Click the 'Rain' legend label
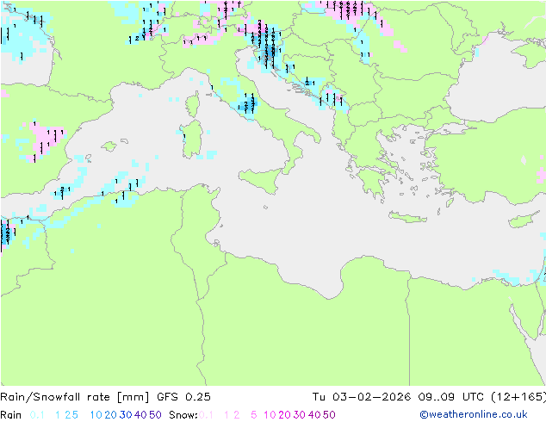546x422 pixels. pos(11,415)
